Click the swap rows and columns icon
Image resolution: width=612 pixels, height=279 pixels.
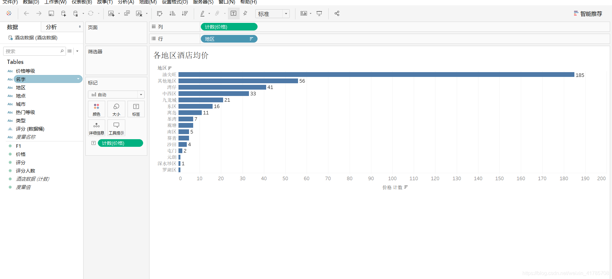click(x=160, y=13)
